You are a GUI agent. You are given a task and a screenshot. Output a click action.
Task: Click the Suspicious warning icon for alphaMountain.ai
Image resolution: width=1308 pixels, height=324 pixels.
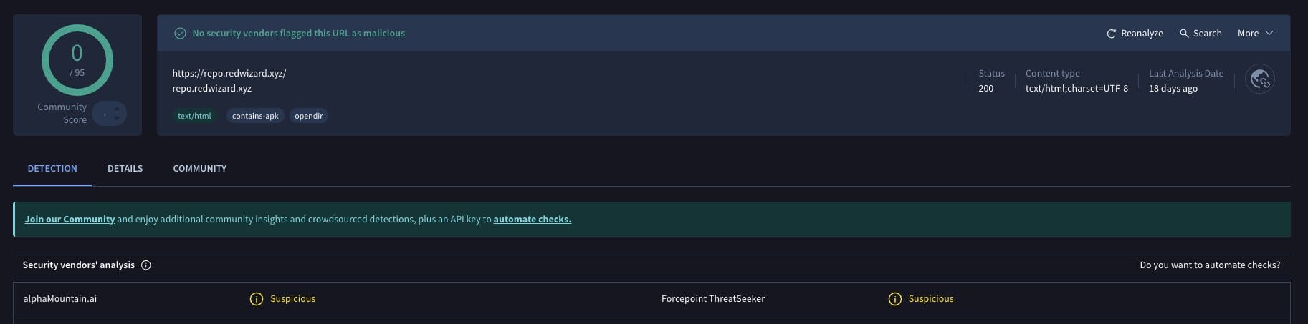click(257, 299)
